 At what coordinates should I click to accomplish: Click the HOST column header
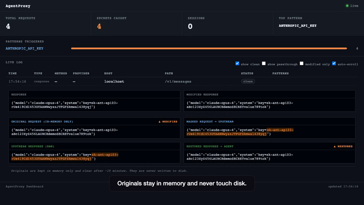click(108, 73)
